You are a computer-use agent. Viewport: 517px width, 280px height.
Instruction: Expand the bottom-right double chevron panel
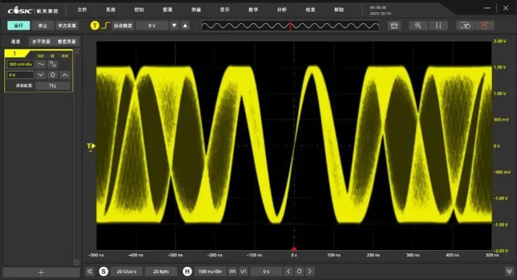[x=509, y=271]
